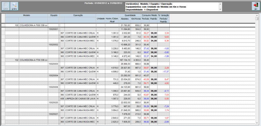Select model number 100 cell

tap(12, 25)
